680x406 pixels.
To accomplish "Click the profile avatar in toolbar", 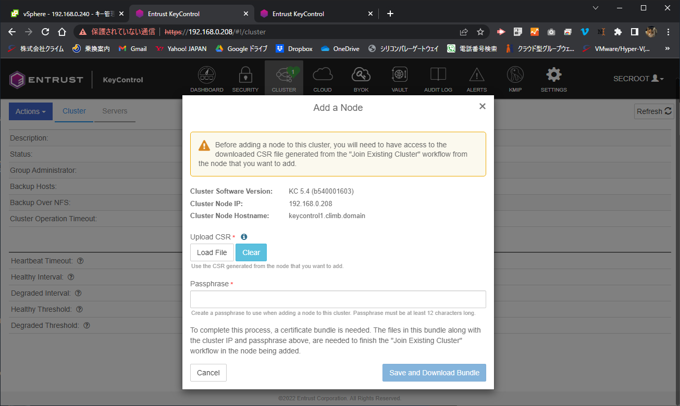I will tap(651, 32).
